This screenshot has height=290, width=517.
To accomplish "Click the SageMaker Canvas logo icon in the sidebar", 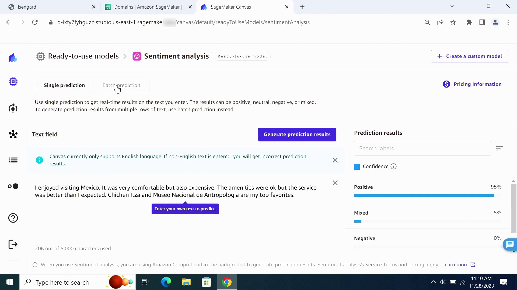I will [13, 58].
